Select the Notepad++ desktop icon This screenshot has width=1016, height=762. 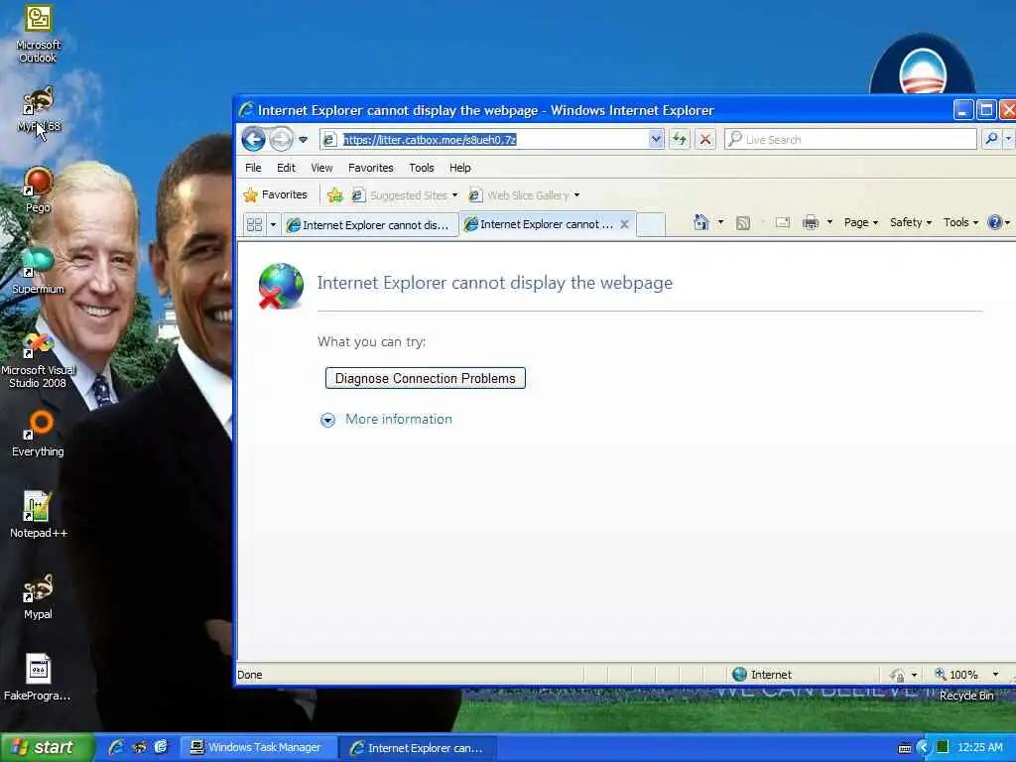tap(38, 515)
